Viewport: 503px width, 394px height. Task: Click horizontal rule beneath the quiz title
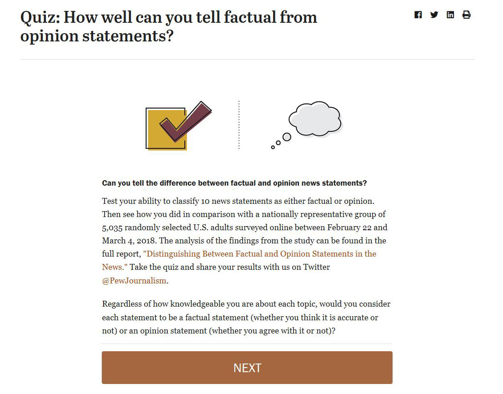pyautogui.click(x=247, y=60)
